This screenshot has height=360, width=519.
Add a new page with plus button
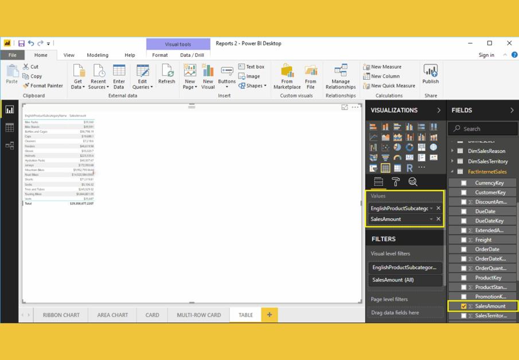(x=269, y=315)
